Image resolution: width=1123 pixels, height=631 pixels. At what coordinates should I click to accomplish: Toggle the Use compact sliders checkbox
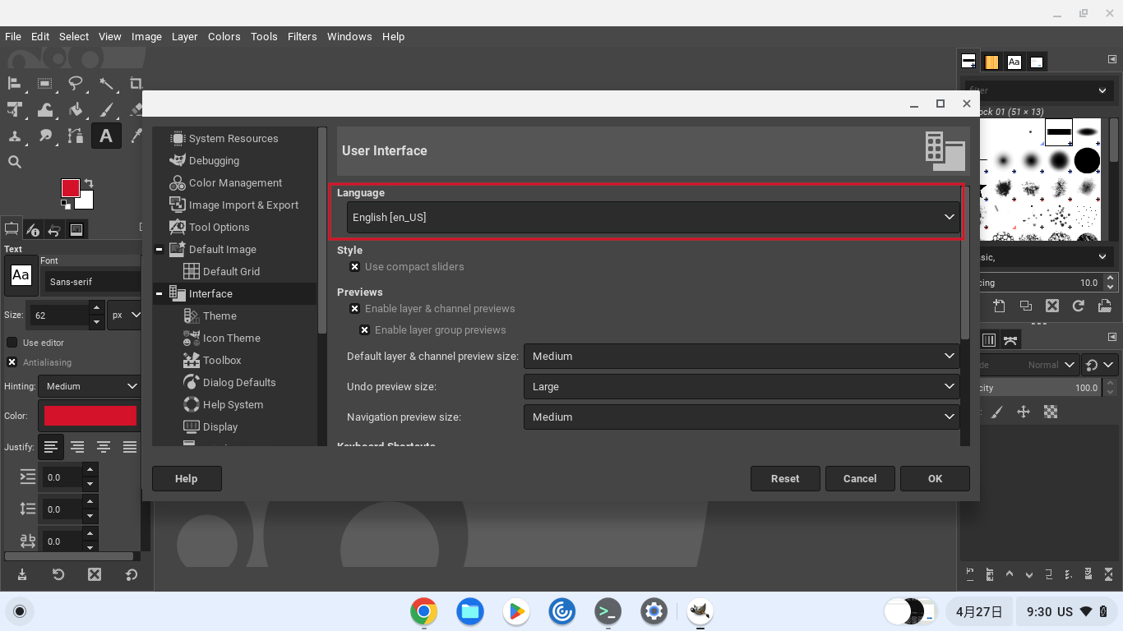point(354,267)
